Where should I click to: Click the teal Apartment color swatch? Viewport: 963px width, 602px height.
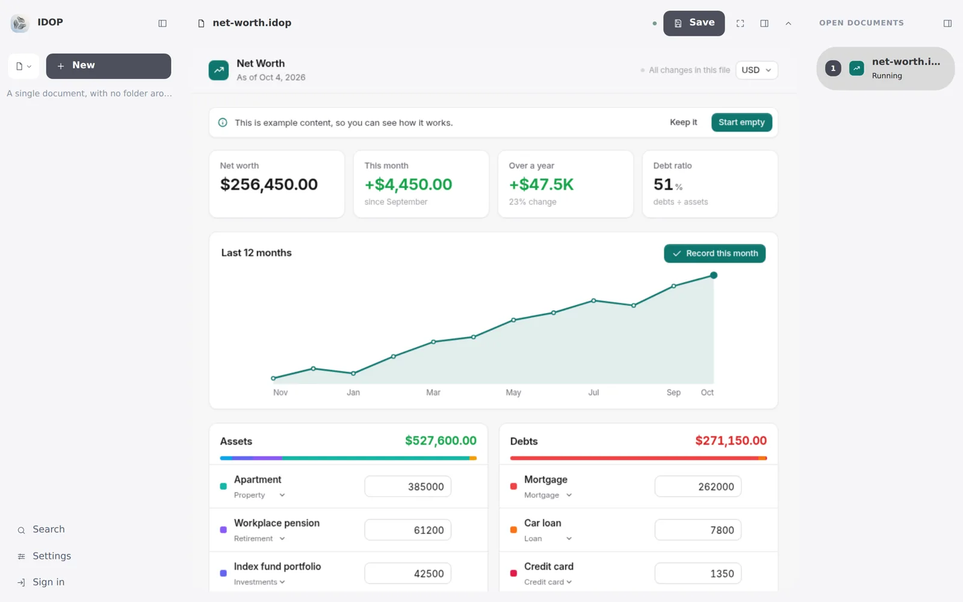coord(223,486)
